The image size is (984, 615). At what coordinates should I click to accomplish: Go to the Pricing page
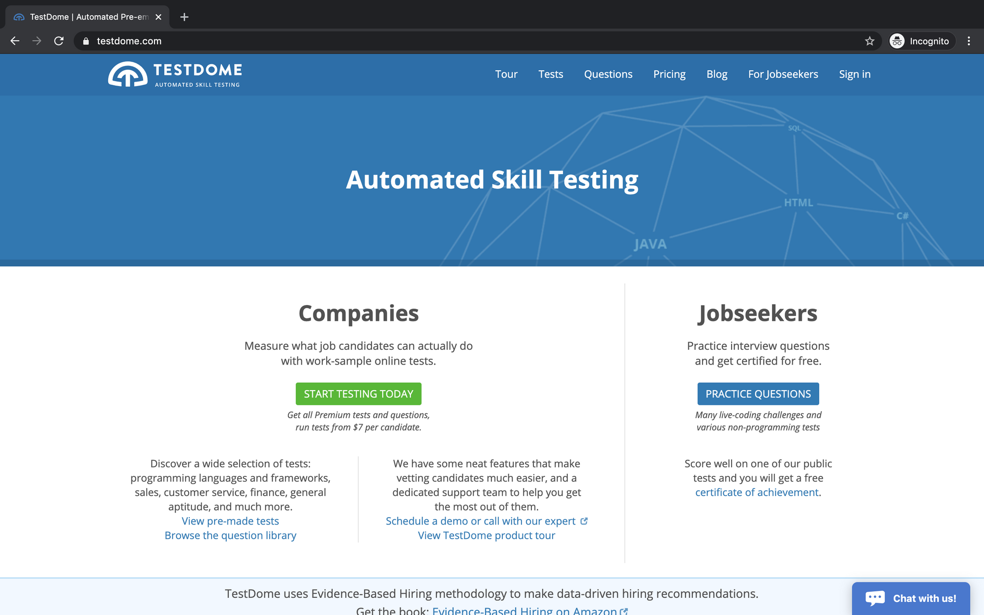(x=669, y=74)
